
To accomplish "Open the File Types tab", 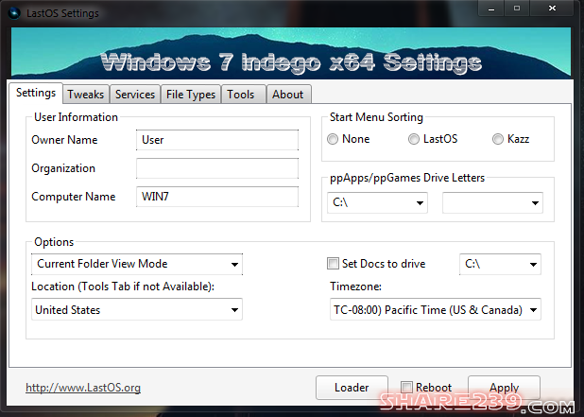I will (191, 95).
